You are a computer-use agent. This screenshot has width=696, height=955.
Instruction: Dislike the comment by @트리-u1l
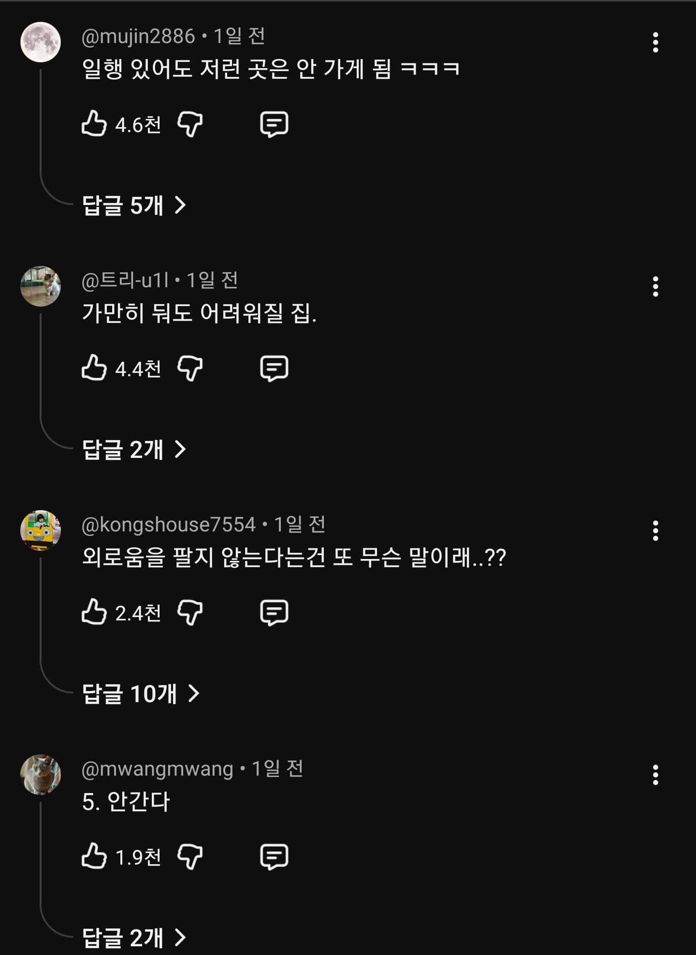[x=190, y=368]
